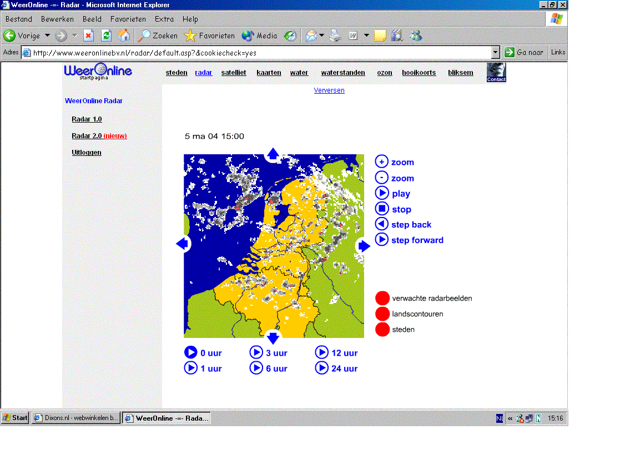Step back one radar frame

pyautogui.click(x=381, y=224)
